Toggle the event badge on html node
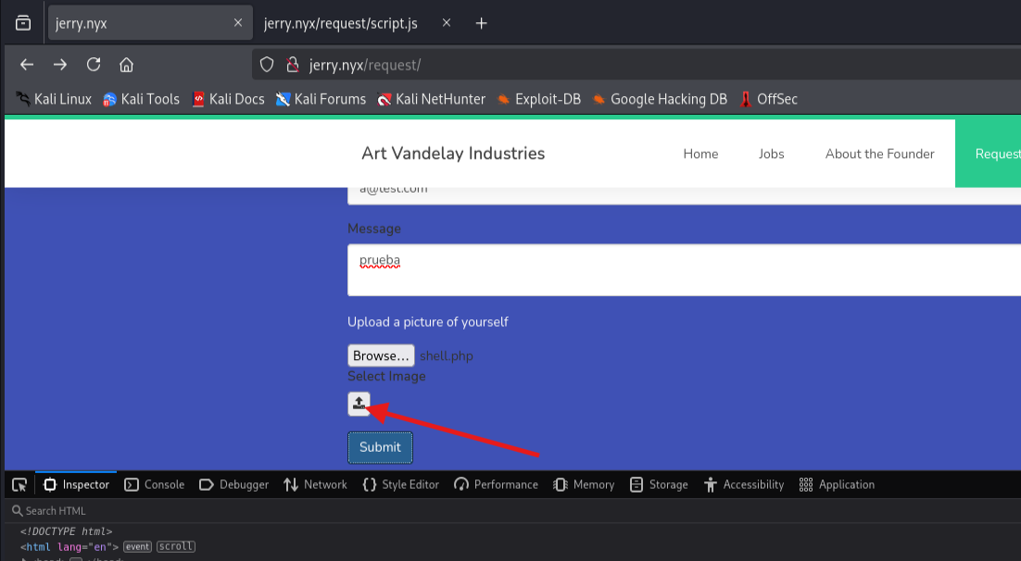The height and width of the screenshot is (561, 1021). tap(137, 546)
